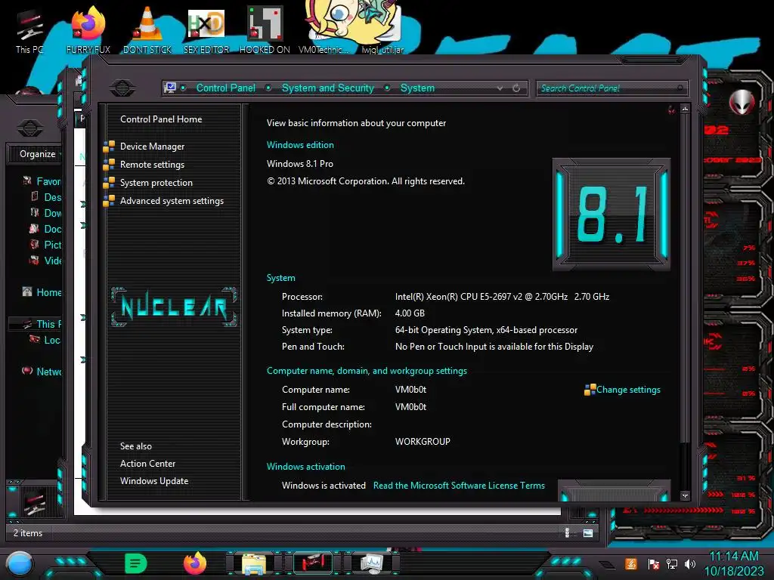Open Advanced system settings link
Screen dimensions: 774x580
pyautogui.click(x=172, y=201)
